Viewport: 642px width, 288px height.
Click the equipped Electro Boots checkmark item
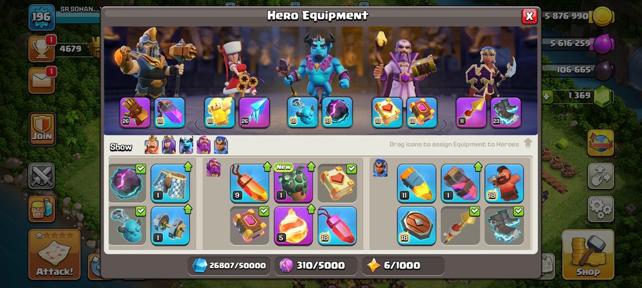504,226
